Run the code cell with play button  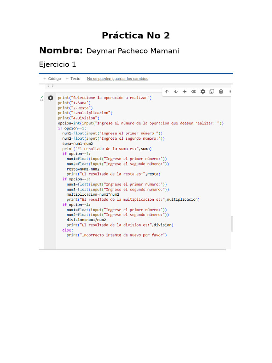tap(50, 98)
